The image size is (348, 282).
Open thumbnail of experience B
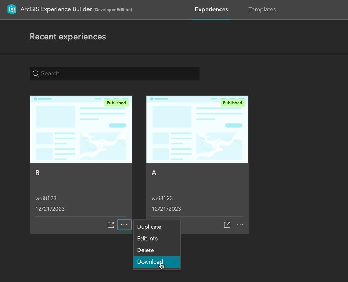pyautogui.click(x=81, y=129)
